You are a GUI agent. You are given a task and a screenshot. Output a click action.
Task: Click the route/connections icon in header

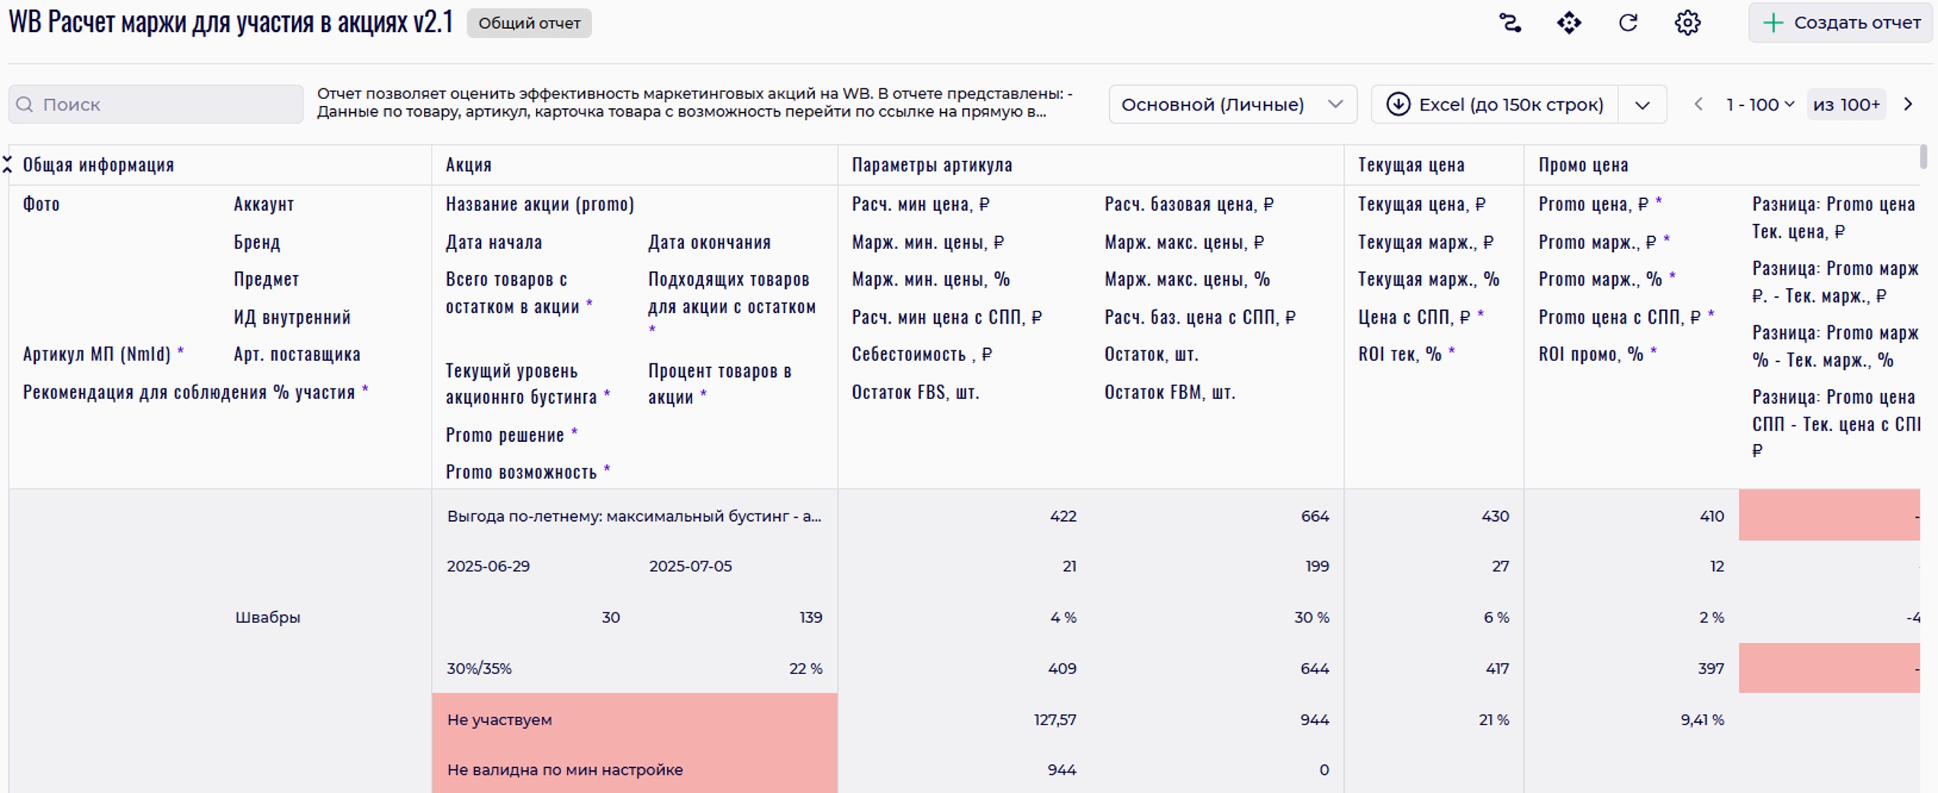[x=1510, y=23]
